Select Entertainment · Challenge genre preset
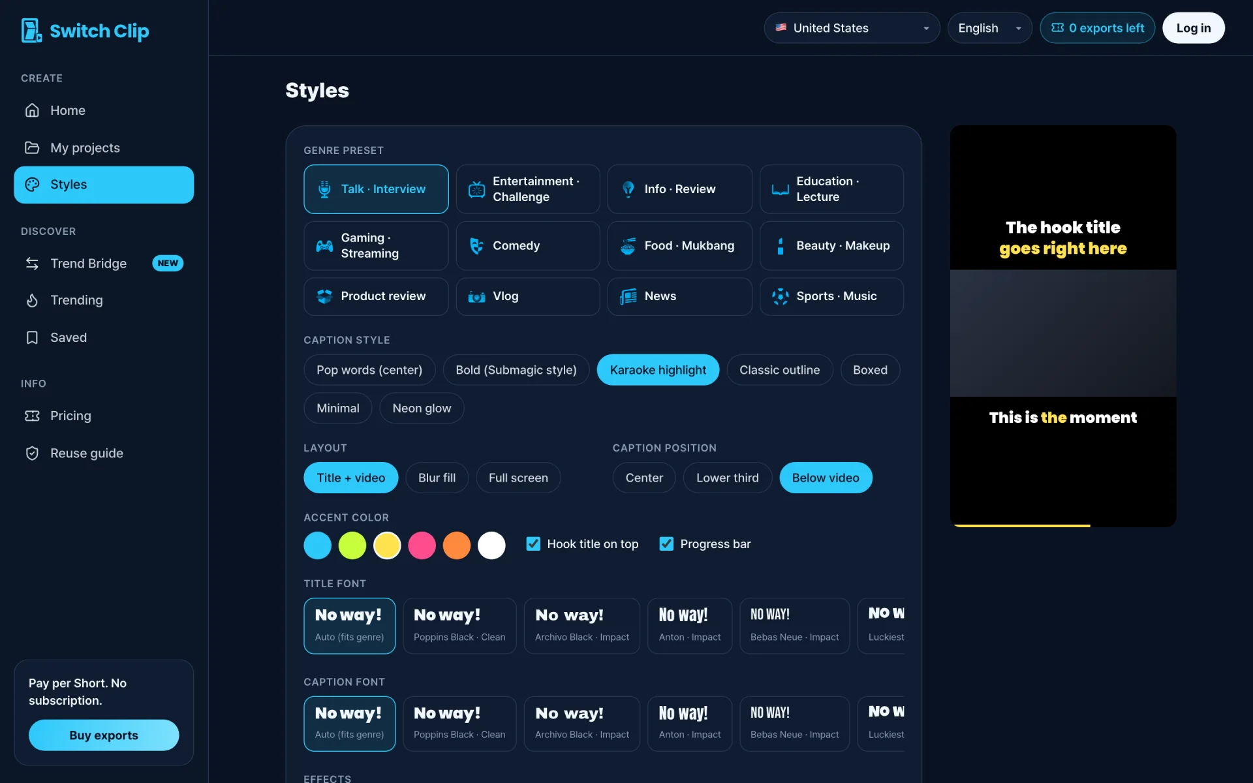The height and width of the screenshot is (783, 1253). pos(527,189)
